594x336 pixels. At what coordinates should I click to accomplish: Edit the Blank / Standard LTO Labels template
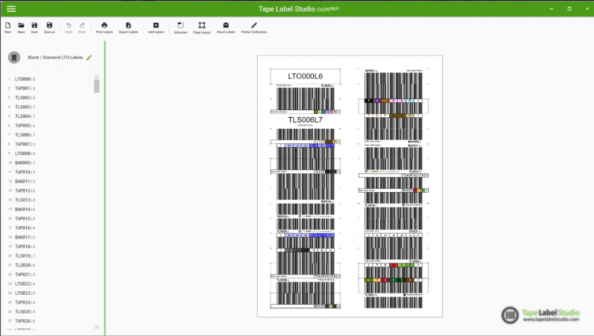click(89, 57)
